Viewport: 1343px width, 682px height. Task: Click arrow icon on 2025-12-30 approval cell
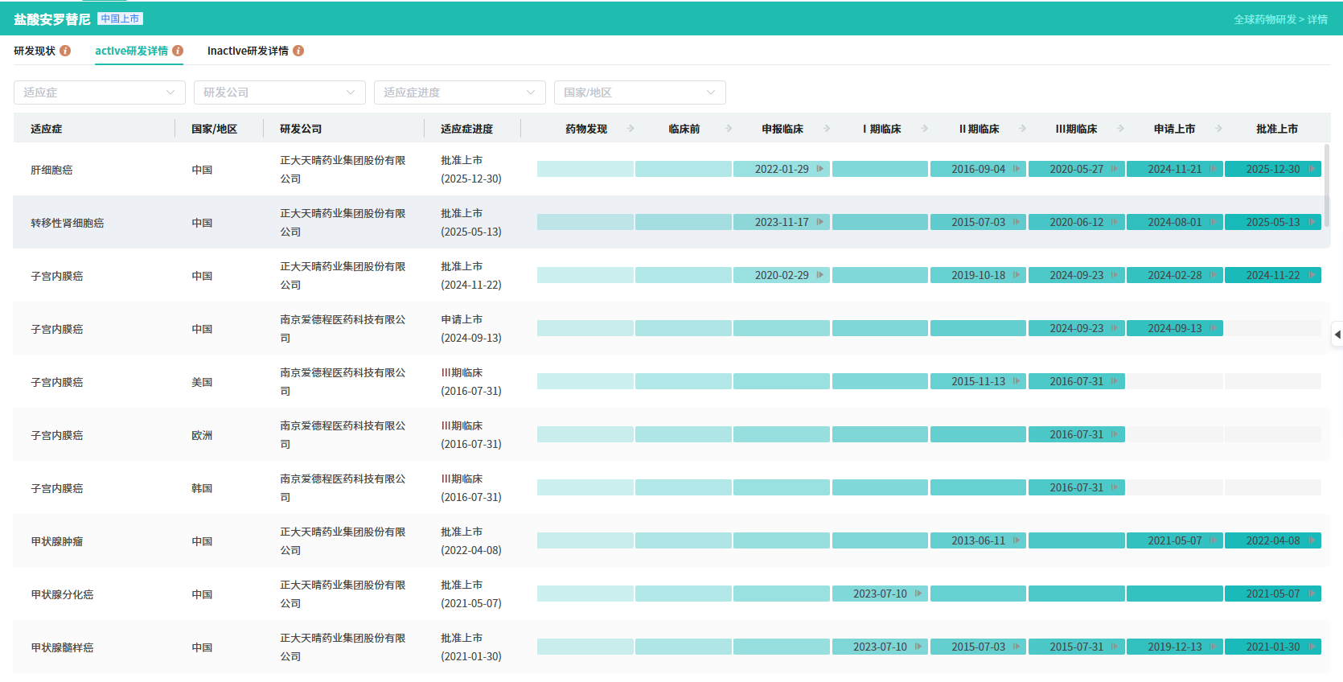(x=1312, y=169)
